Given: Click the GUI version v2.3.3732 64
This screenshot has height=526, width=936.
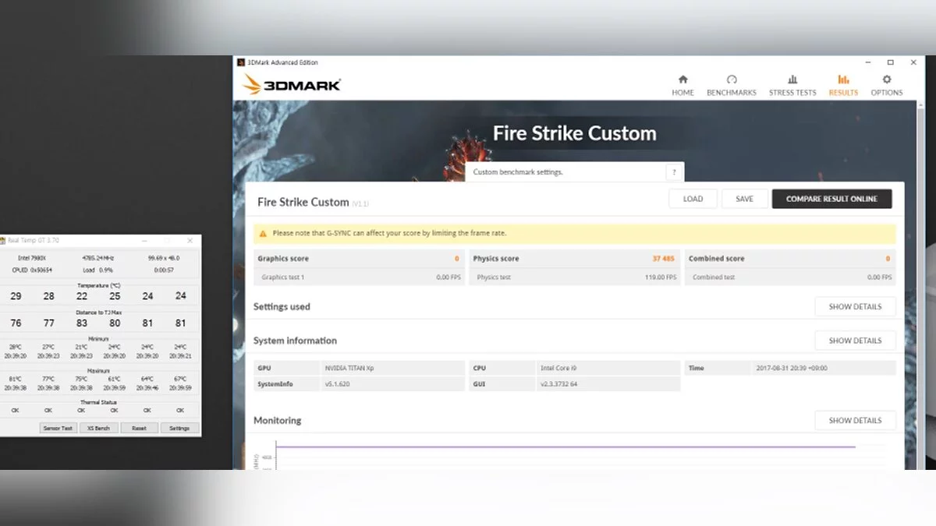Looking at the screenshot, I should (x=559, y=384).
